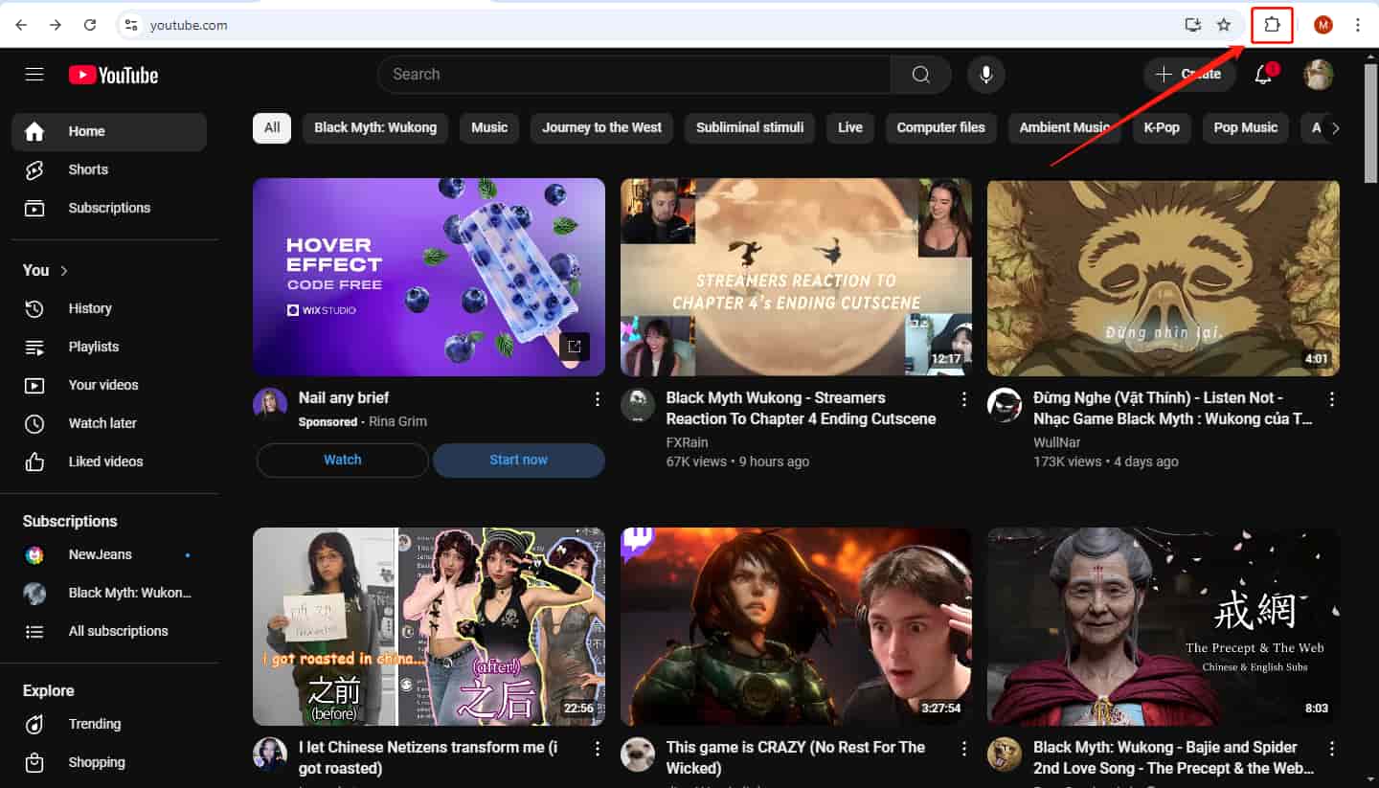The height and width of the screenshot is (788, 1379).
Task: Select the Live filter chip
Action: pos(850,128)
